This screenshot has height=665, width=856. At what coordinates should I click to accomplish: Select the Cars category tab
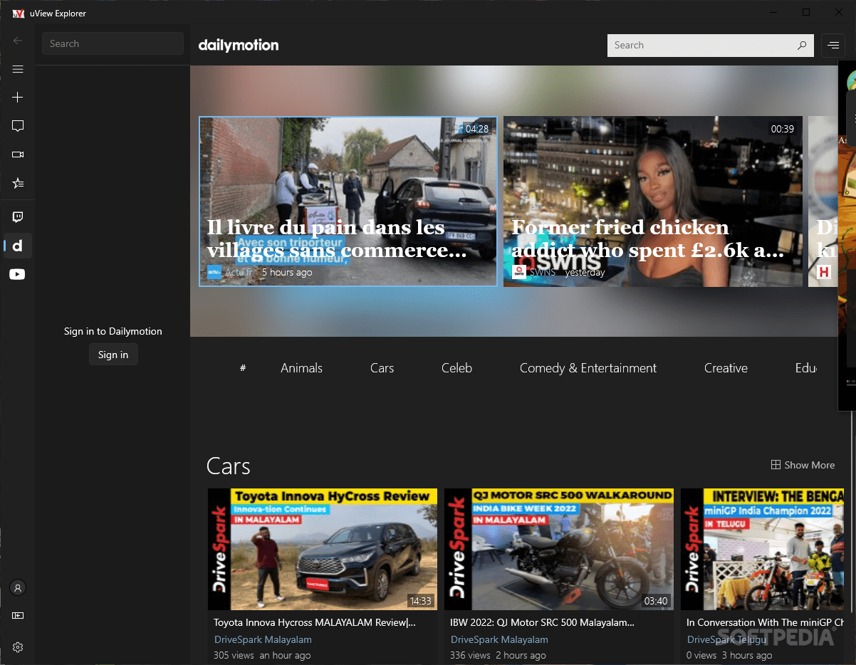(x=382, y=368)
